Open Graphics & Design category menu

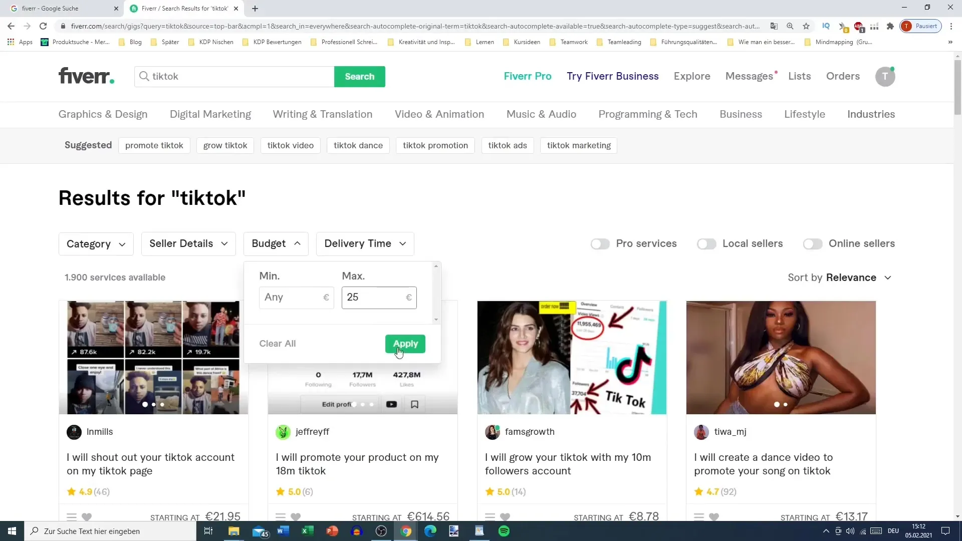[x=103, y=114]
